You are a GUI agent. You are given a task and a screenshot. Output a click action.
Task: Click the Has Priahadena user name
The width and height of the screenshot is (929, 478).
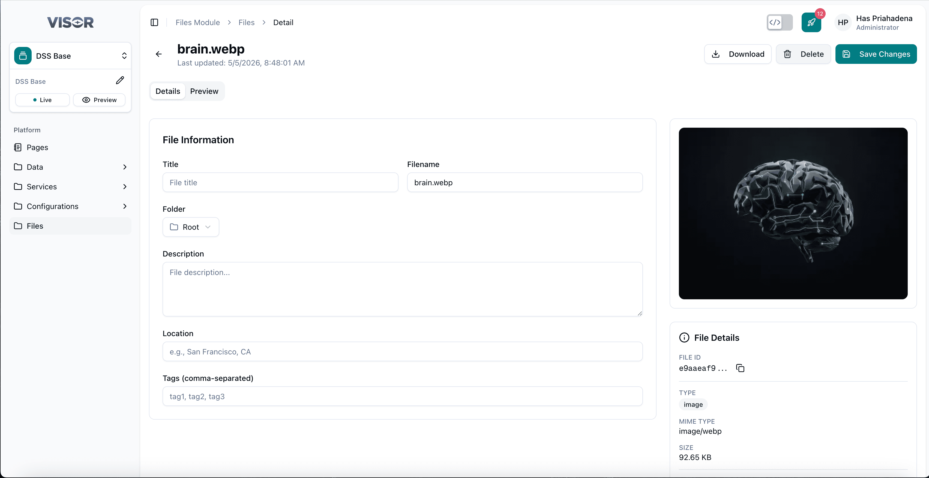pos(884,18)
